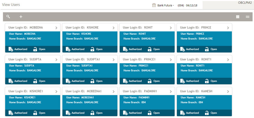Expand SUDIPTA1 user card chevron
This screenshot has width=254, height=118.
click(x=113, y=60)
